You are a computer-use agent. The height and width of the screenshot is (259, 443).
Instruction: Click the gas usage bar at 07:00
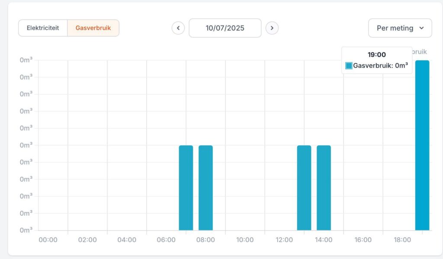click(186, 188)
